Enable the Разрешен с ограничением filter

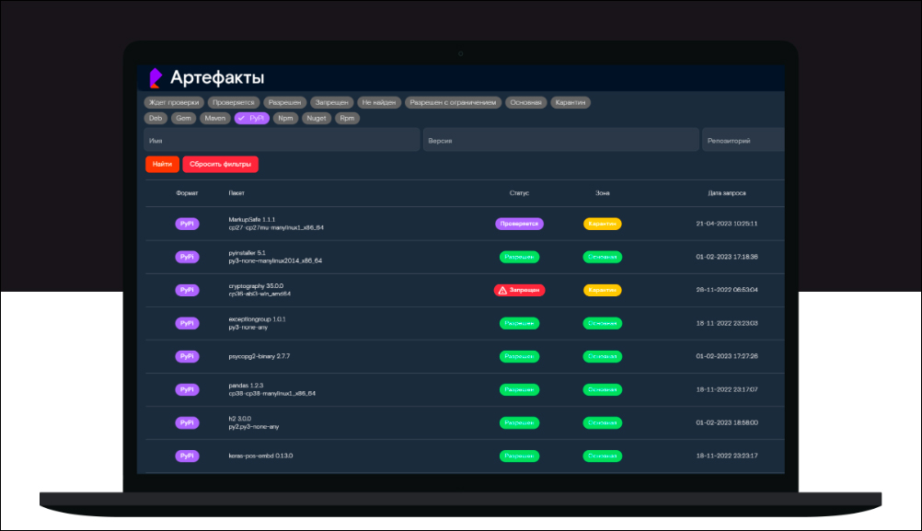453,102
